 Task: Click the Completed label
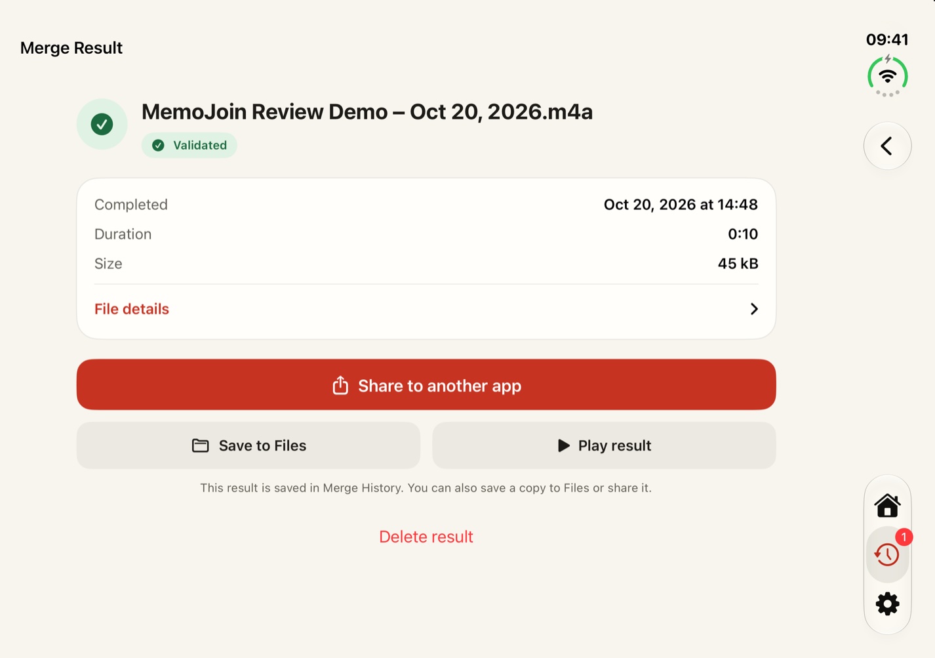click(131, 205)
